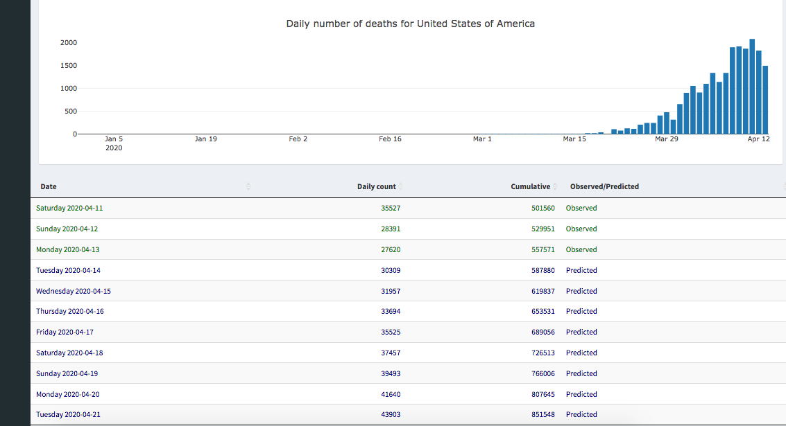Click the Sunday 2020-04-19 date cell
786x426 pixels.
pyautogui.click(x=67, y=373)
